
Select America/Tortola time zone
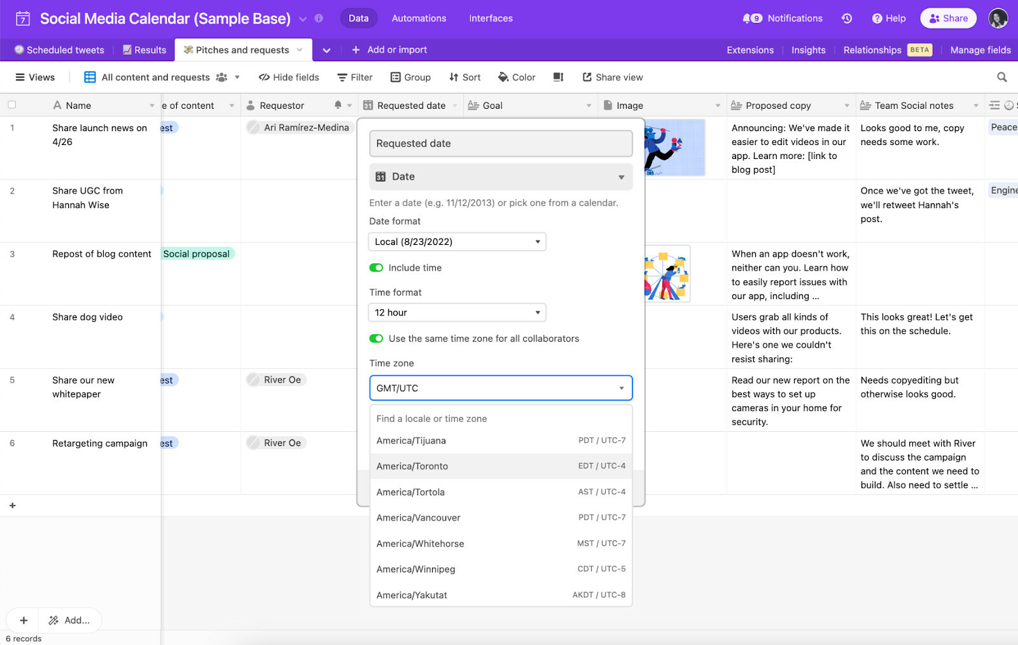pos(501,492)
